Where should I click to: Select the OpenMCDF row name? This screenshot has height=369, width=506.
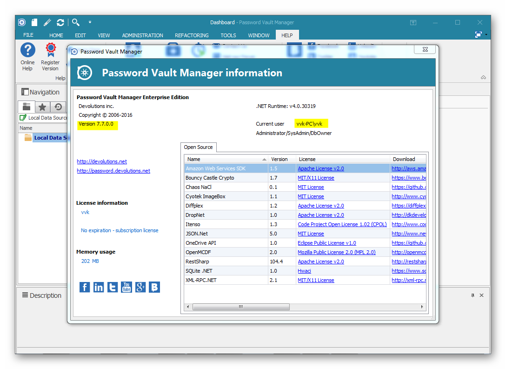(197, 253)
